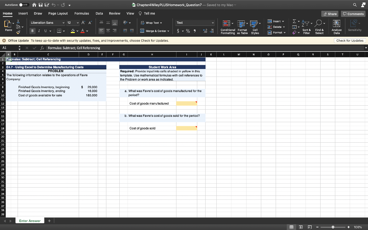368x230 pixels.
Task: Click Sort & Filter icon
Action: pyautogui.click(x=306, y=23)
